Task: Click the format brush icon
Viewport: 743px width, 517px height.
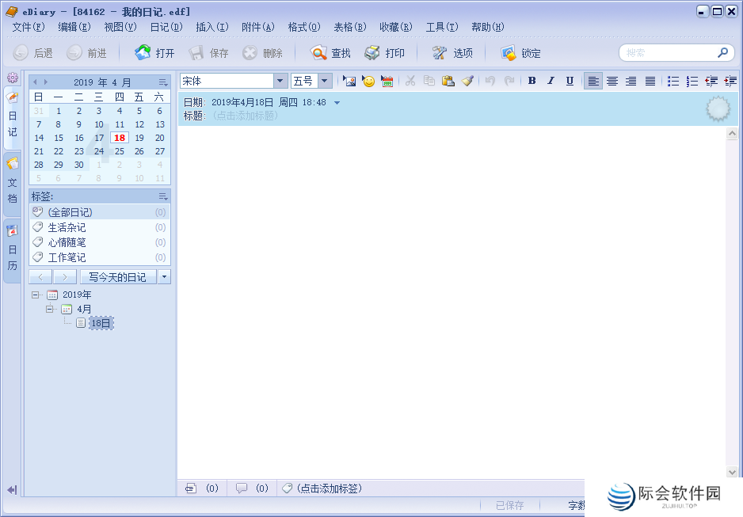Action: pos(467,81)
